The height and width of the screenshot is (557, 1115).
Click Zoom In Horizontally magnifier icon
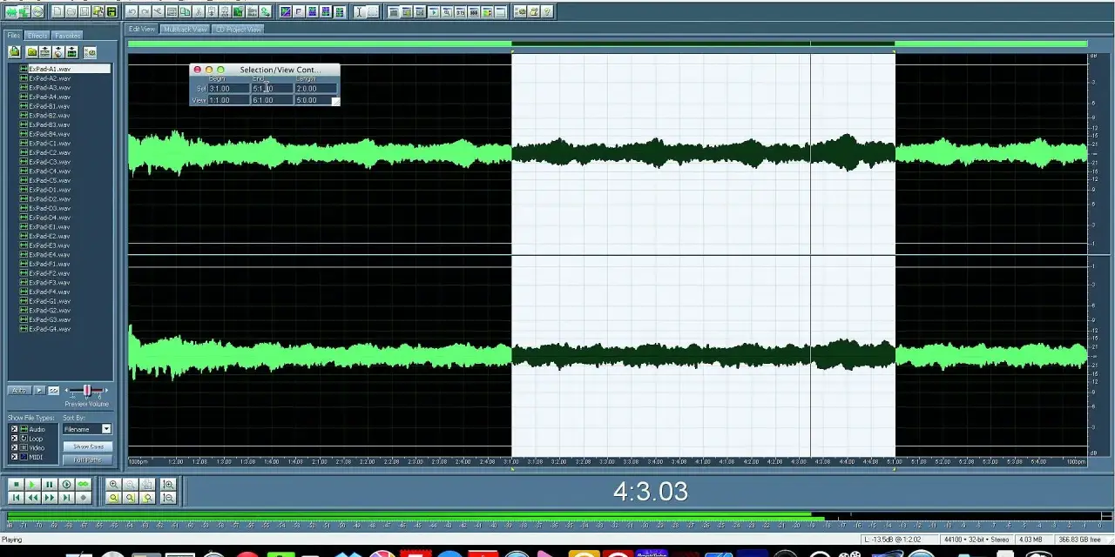click(113, 485)
